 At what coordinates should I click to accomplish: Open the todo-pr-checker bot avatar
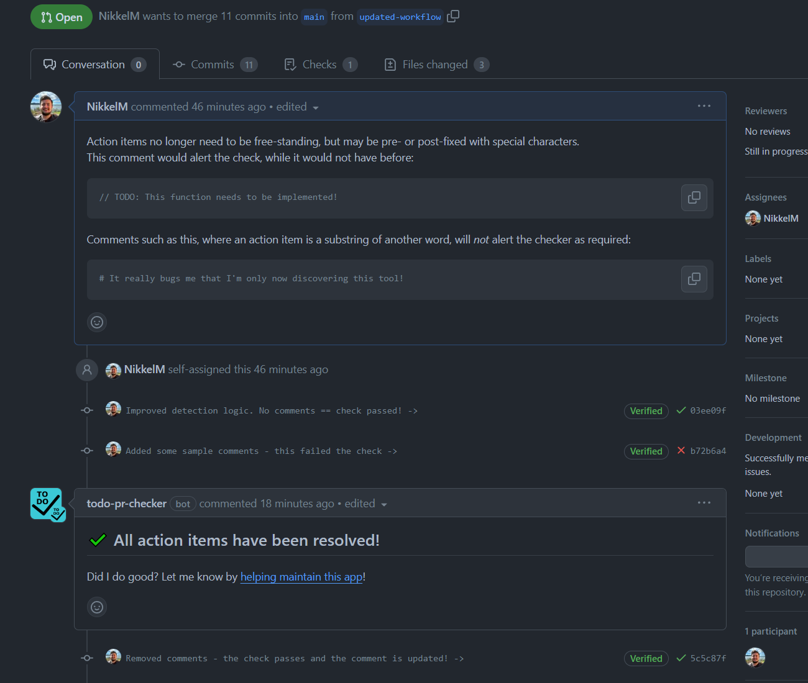[47, 504]
